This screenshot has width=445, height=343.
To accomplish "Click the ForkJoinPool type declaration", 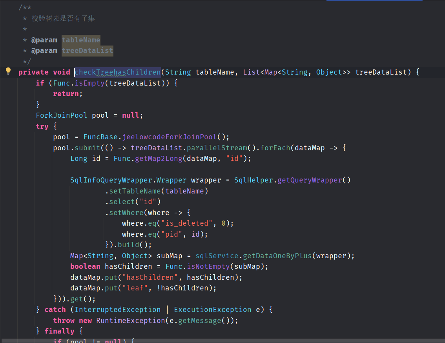I will click(62, 115).
